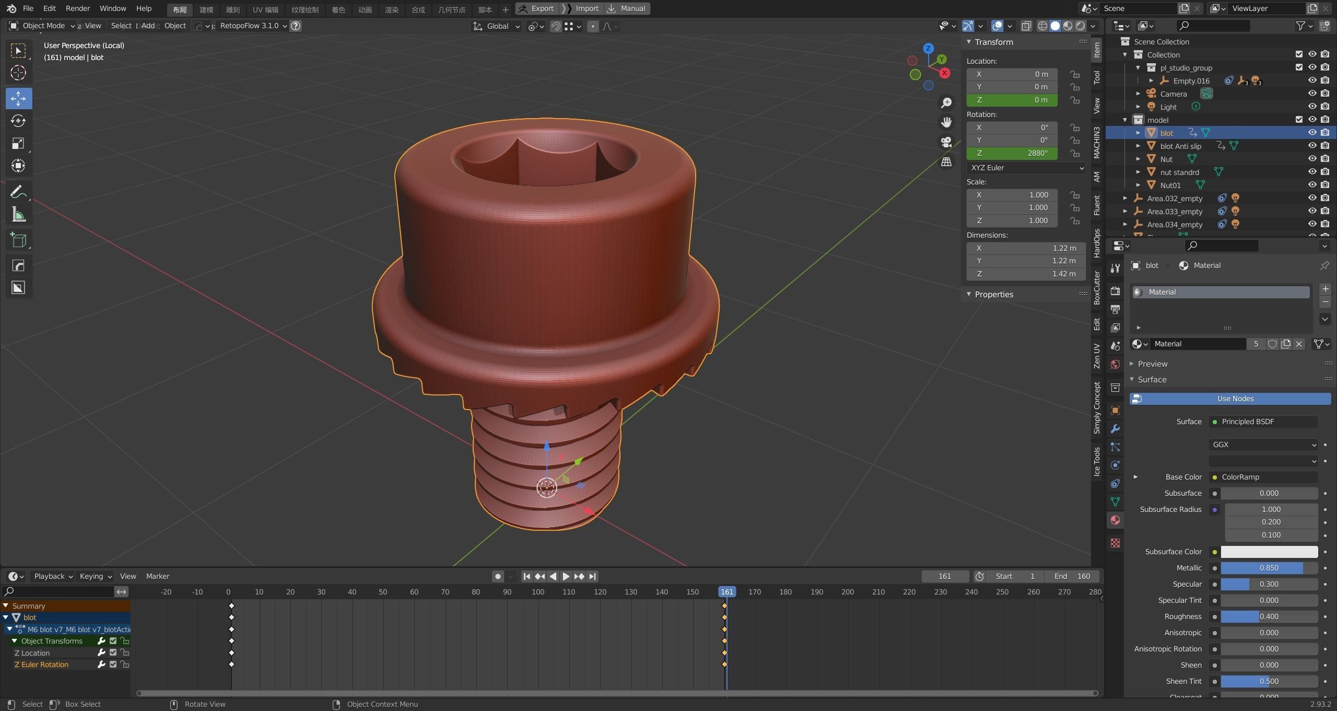This screenshot has height=711, width=1337.
Task: Select the Add Cube tool
Action: tap(18, 240)
